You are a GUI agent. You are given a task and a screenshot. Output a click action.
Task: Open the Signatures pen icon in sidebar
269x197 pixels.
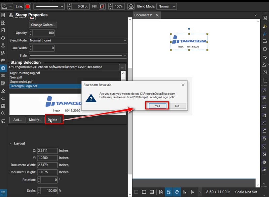(x=3, y=91)
